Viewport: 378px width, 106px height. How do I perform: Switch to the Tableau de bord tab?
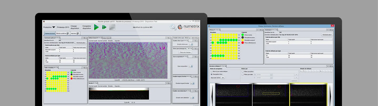coord(50,34)
